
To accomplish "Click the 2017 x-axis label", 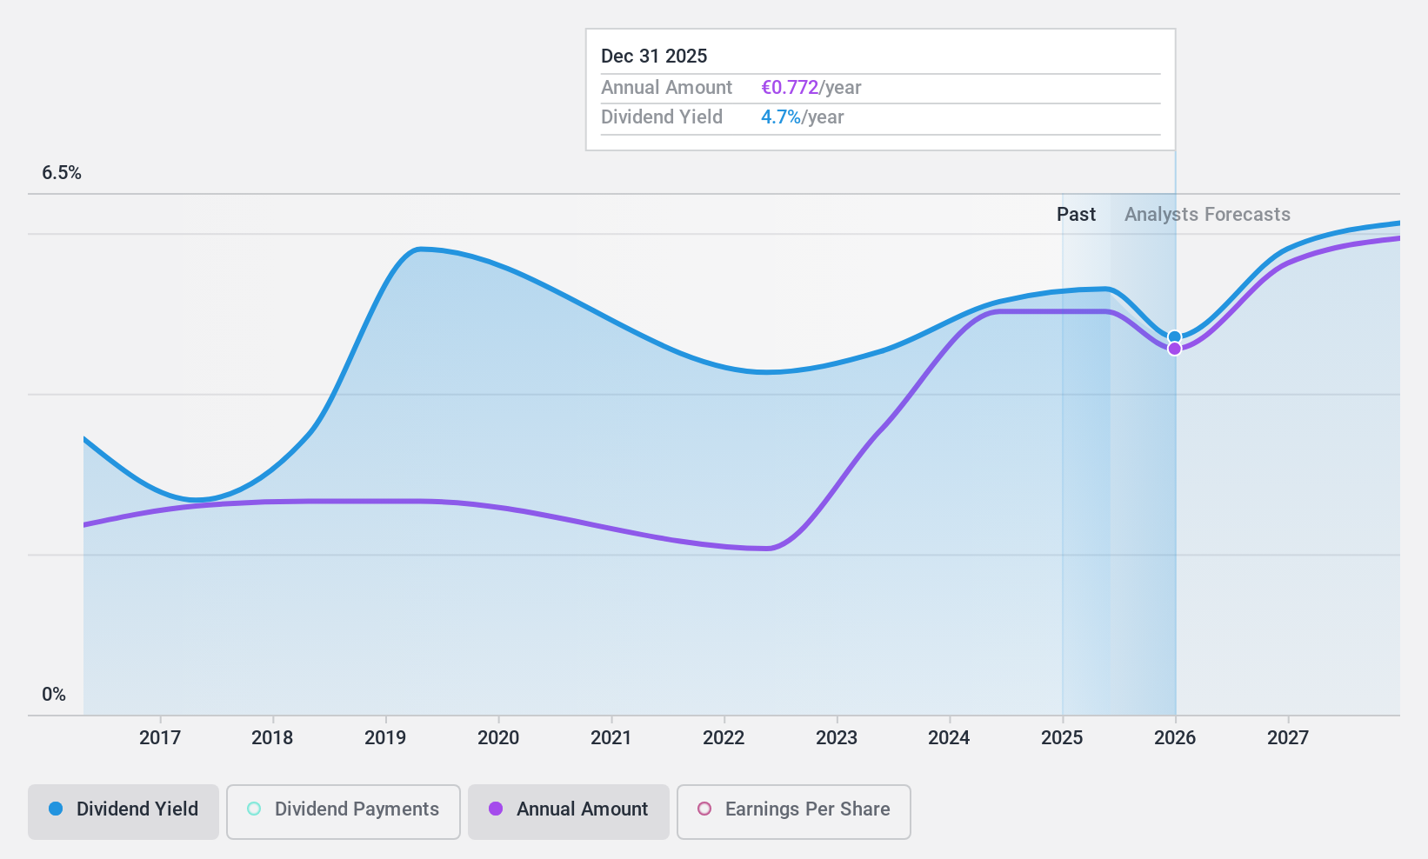I will [x=160, y=738].
